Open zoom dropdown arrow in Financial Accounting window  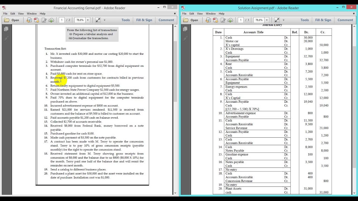pos(88,20)
